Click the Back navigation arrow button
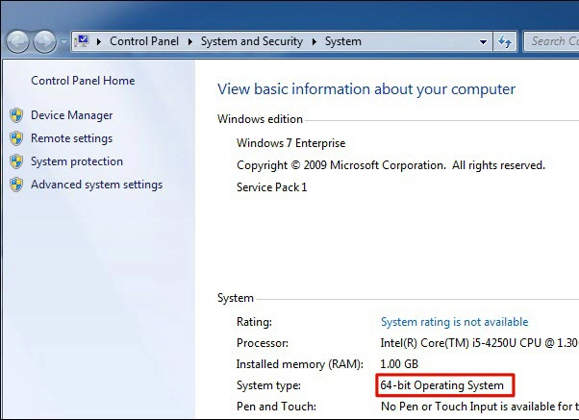 17,41
